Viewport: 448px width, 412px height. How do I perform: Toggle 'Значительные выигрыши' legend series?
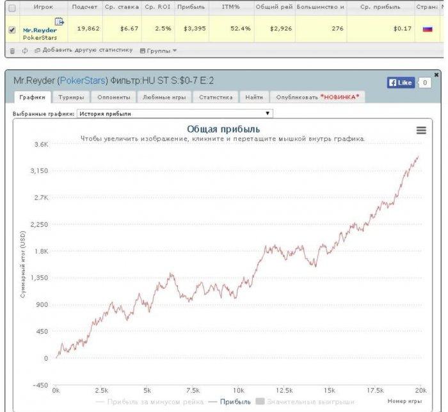point(305,402)
